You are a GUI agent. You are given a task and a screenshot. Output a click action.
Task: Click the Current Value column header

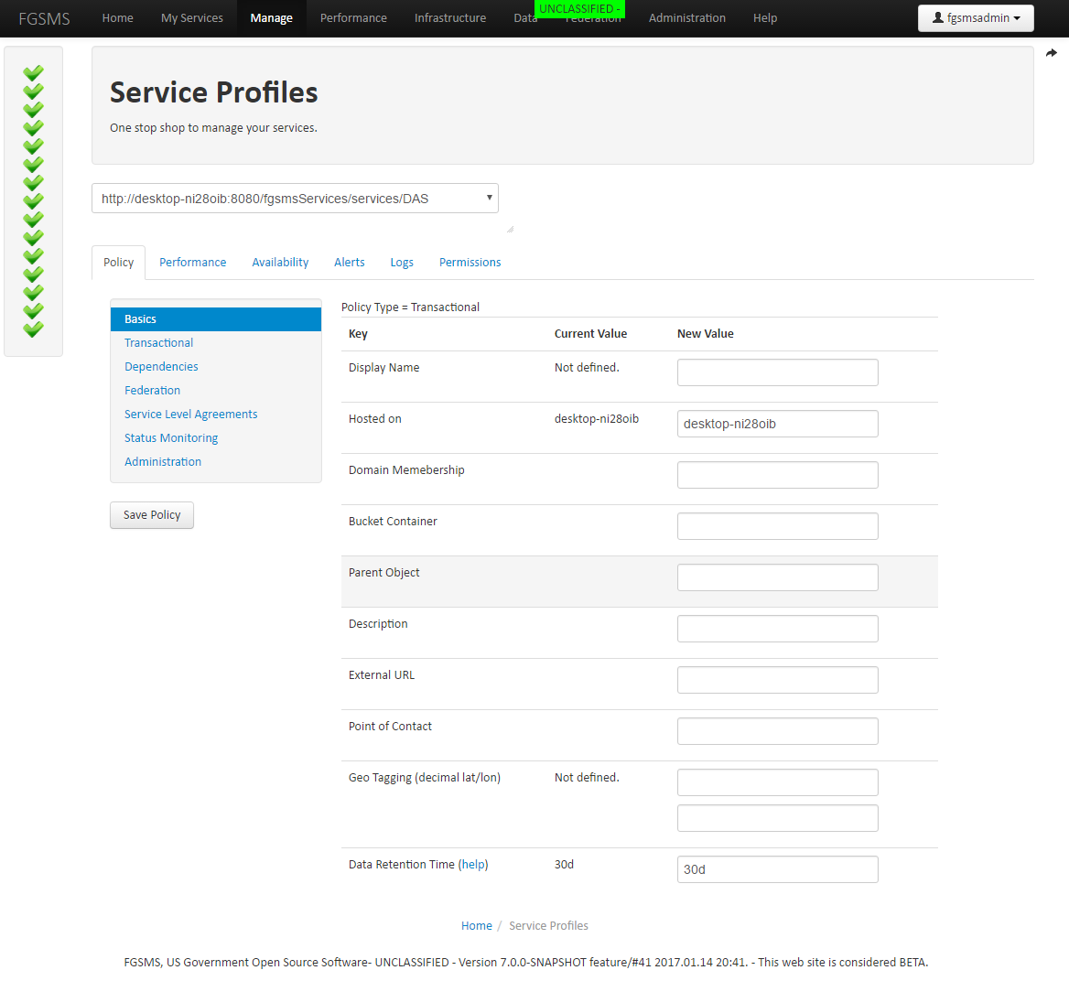pyautogui.click(x=590, y=334)
